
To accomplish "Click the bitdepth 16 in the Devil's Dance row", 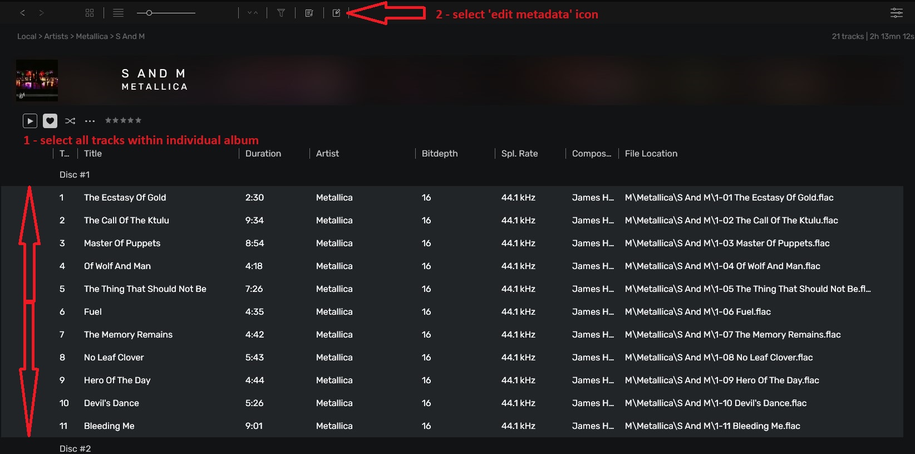I will coord(426,403).
